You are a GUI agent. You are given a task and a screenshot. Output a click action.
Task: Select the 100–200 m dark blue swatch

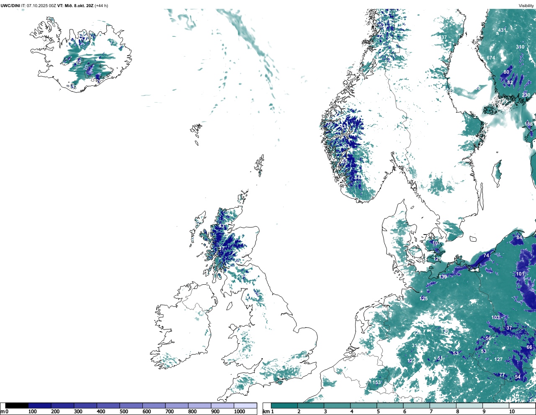coord(40,405)
